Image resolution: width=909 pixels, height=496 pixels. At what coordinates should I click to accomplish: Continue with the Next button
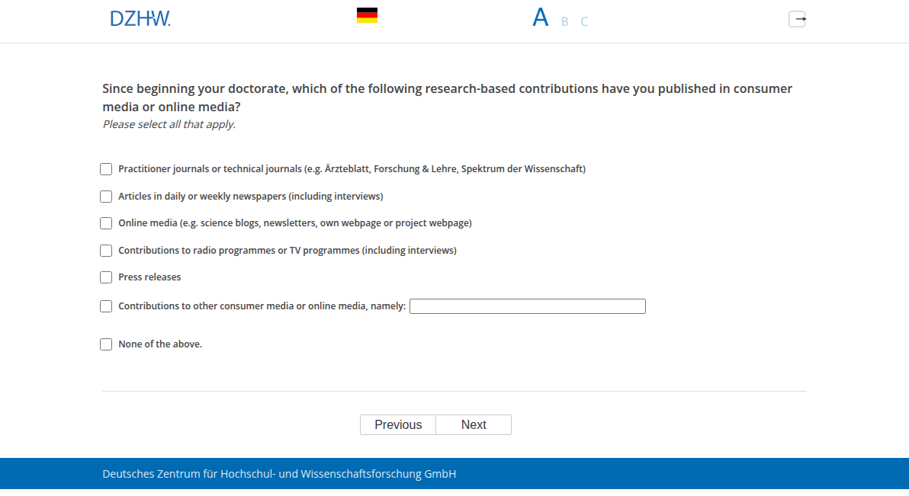pos(474,424)
